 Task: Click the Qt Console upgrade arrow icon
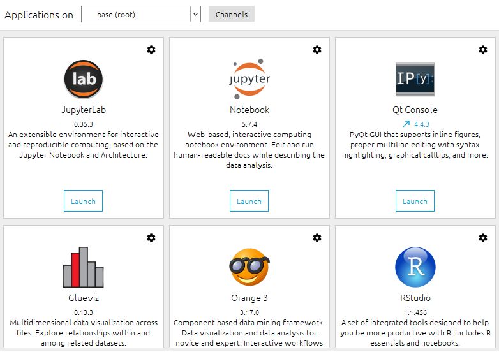coord(406,124)
